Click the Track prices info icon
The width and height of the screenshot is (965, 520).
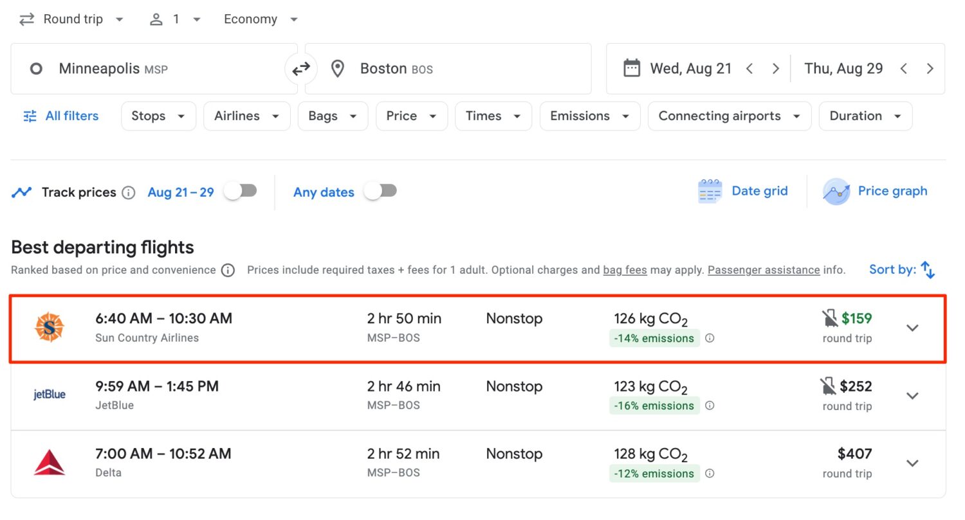point(129,192)
